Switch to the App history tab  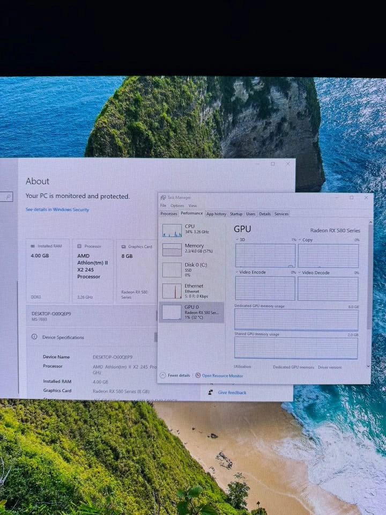(216, 214)
